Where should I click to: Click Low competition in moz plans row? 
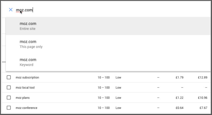118,98
